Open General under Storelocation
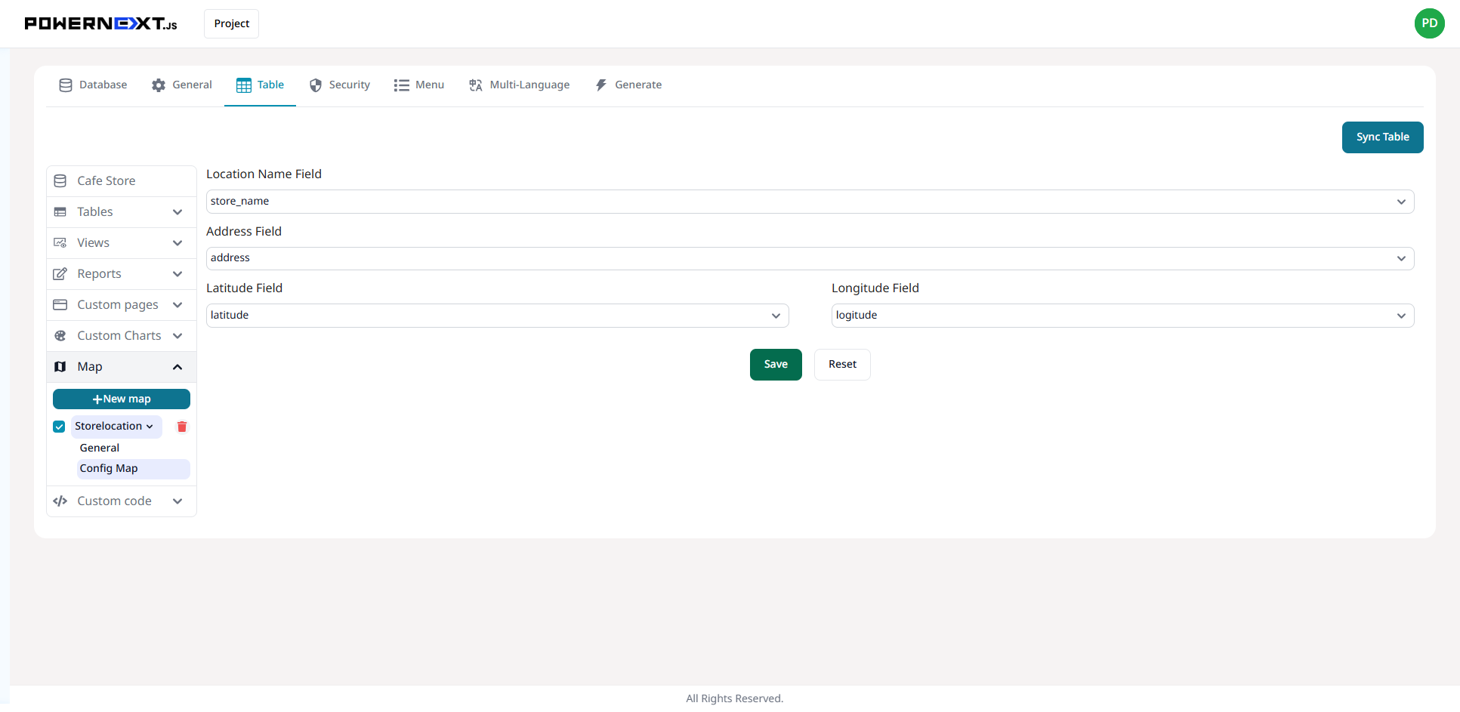The height and width of the screenshot is (712, 1460). pos(100,448)
